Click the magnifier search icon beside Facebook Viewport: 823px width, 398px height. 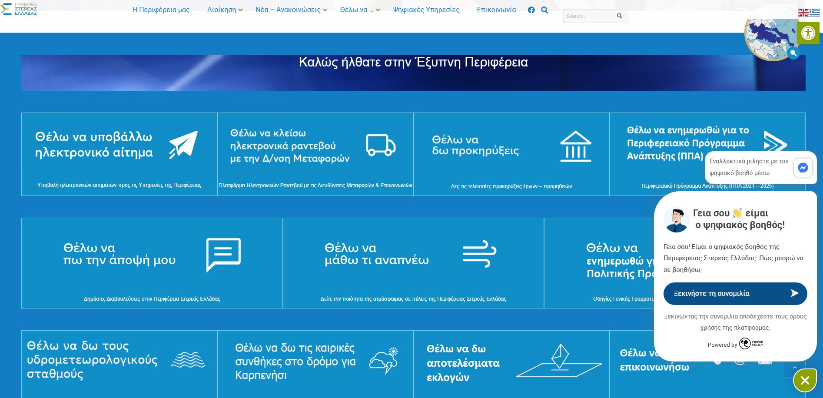(x=544, y=10)
